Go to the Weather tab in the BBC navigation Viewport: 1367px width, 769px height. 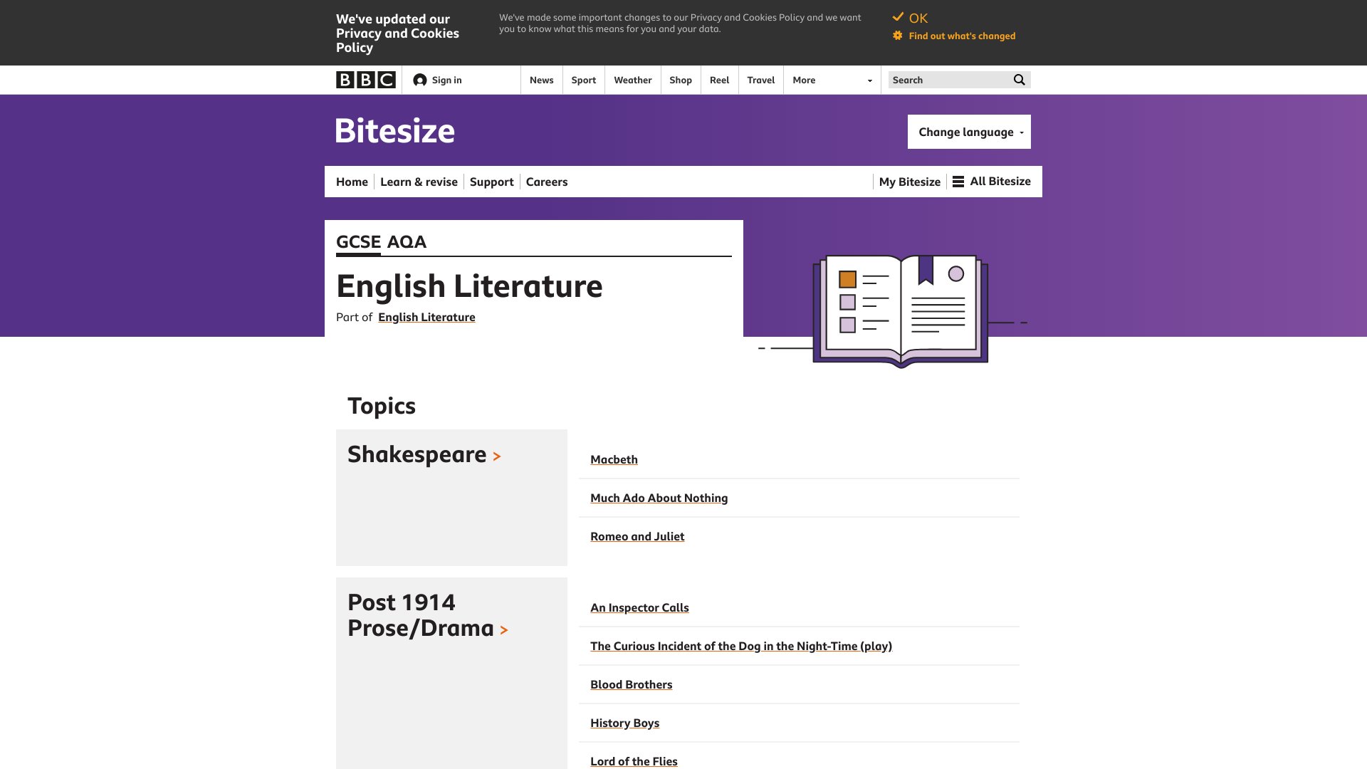pyautogui.click(x=632, y=80)
